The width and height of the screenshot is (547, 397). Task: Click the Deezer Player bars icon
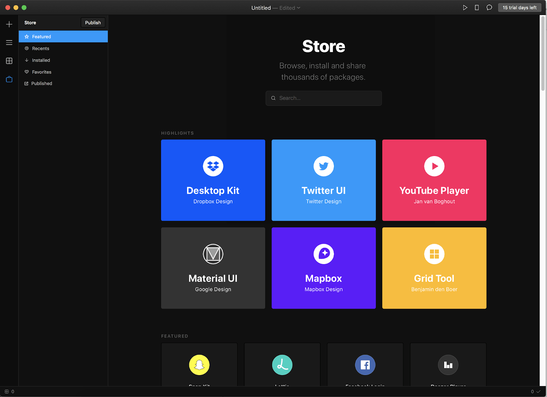(448, 365)
